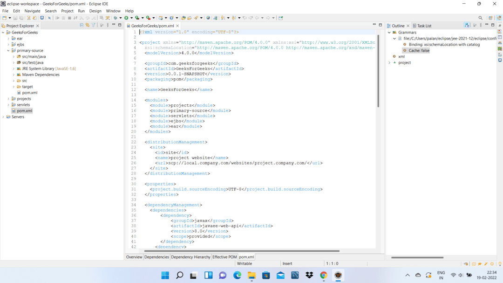Switch to the Task List tab
Screen dimensions: 503x283
point(424,26)
